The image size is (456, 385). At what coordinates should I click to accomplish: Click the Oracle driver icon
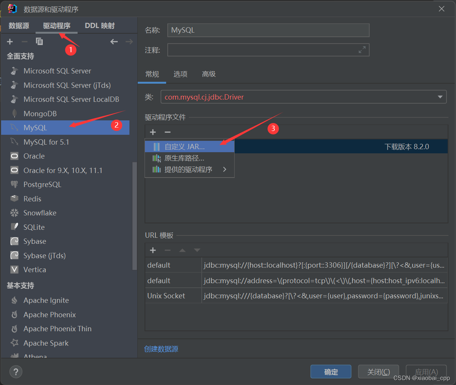click(14, 156)
